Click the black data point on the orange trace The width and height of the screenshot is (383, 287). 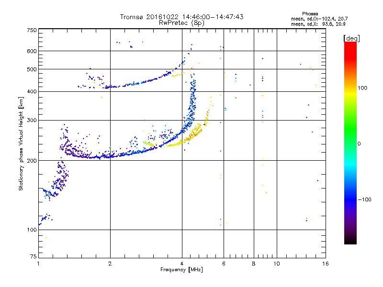[204, 125]
